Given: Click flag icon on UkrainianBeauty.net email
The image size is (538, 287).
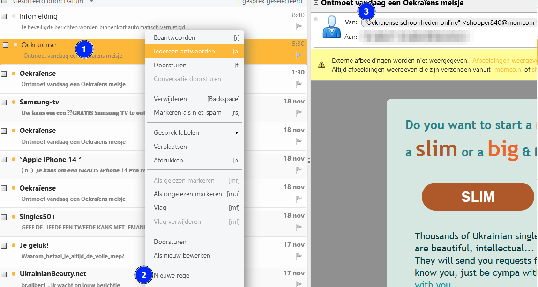Looking at the screenshot, I should click(299, 284).
